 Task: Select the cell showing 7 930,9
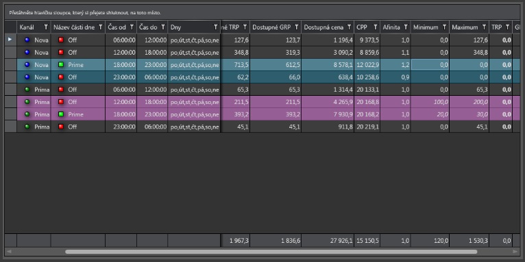[x=328, y=114]
